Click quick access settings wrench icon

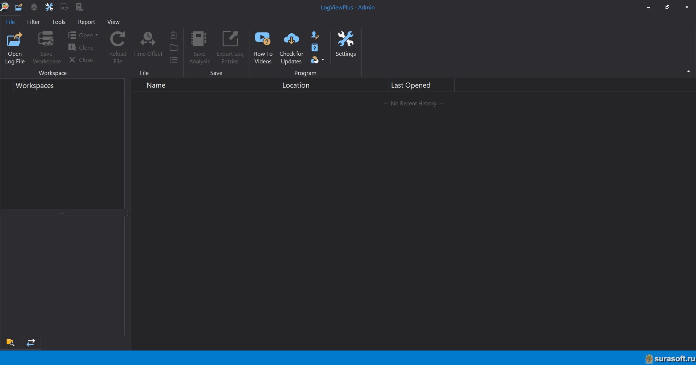point(49,7)
